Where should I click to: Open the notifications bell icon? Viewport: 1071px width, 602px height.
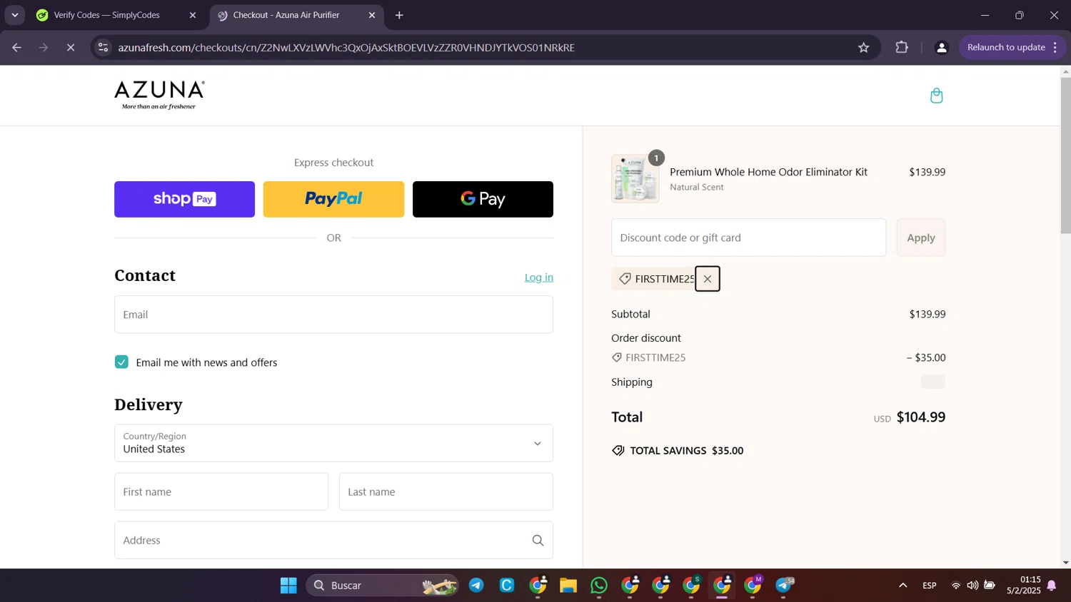(x=1052, y=586)
